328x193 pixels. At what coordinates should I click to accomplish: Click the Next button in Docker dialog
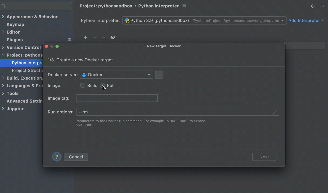(264, 157)
